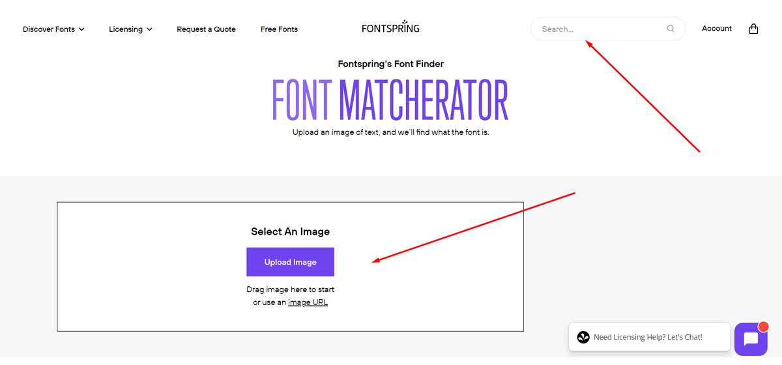Image resolution: width=782 pixels, height=365 pixels.
Task: Click the Select An Image heading
Action: point(290,231)
